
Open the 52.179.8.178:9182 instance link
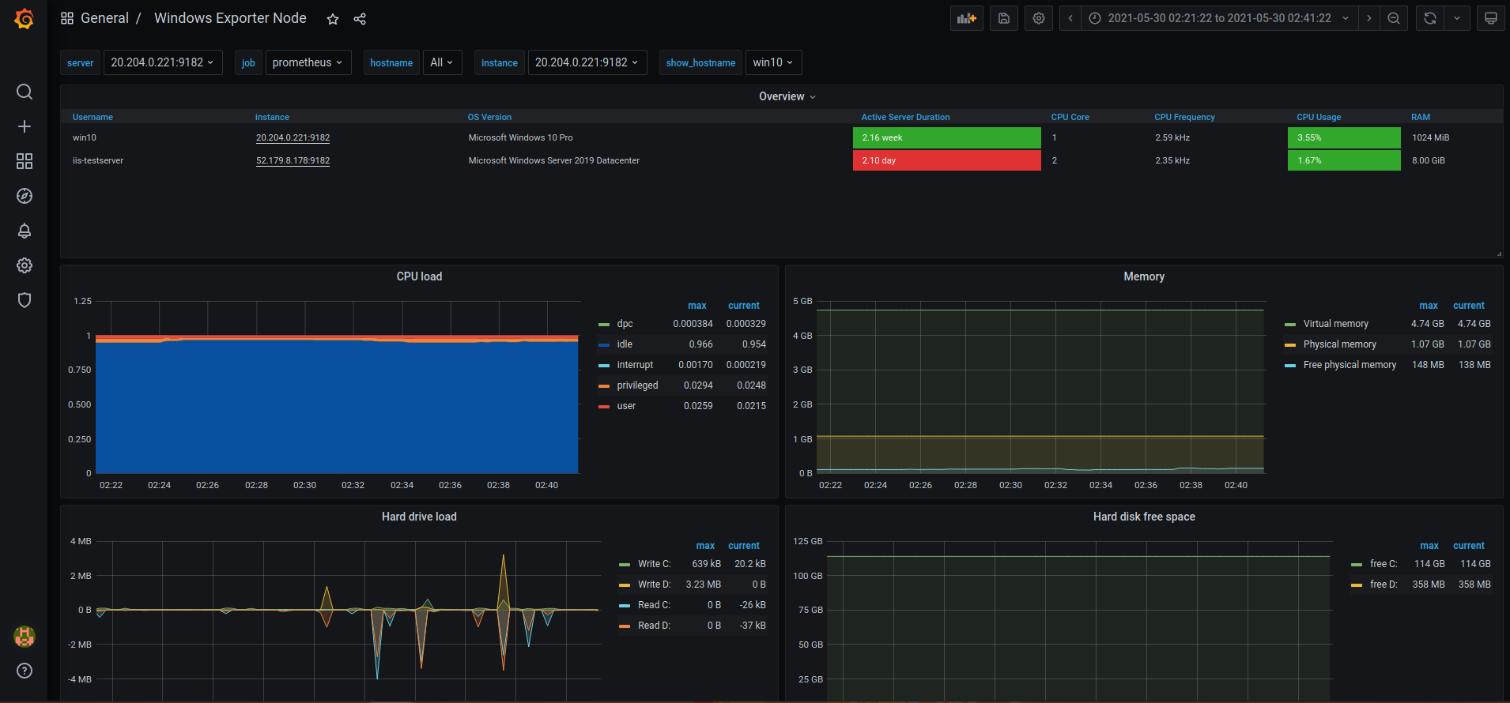click(x=293, y=160)
